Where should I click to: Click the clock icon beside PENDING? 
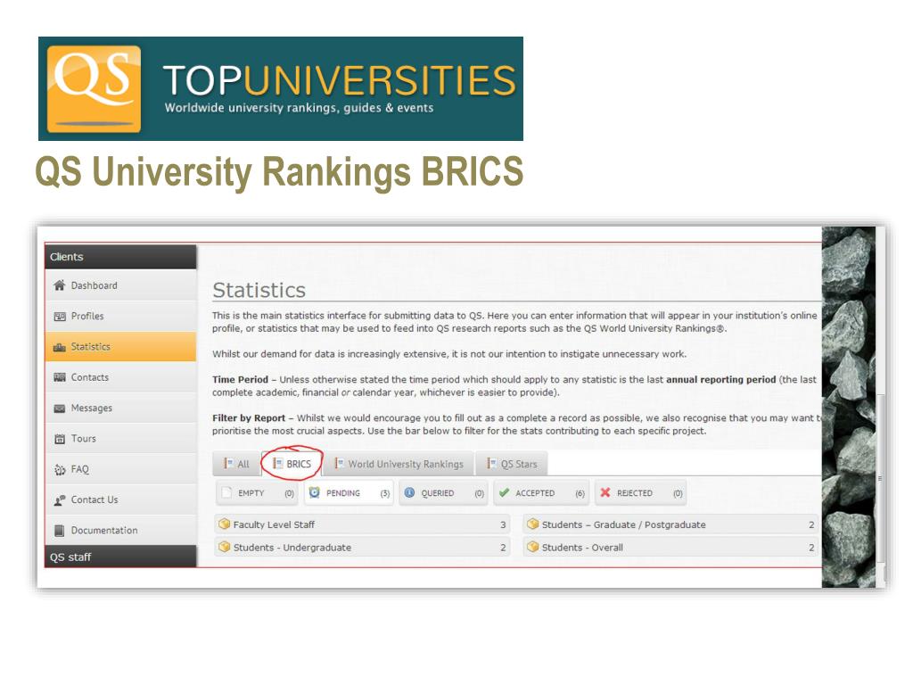[x=315, y=492]
